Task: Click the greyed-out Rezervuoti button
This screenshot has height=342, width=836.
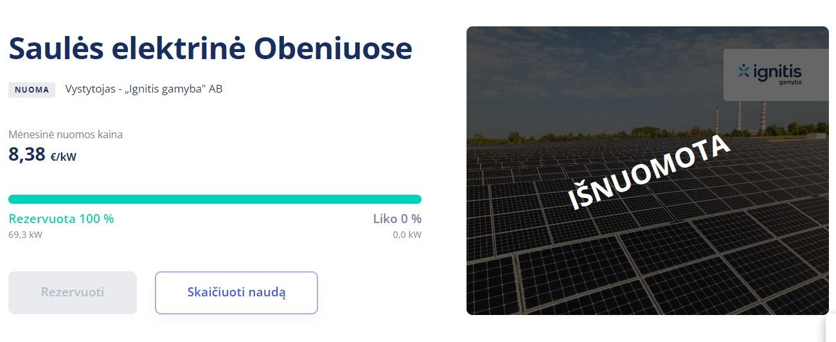Action: [73, 292]
